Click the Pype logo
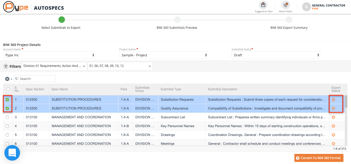 [x=16, y=7]
